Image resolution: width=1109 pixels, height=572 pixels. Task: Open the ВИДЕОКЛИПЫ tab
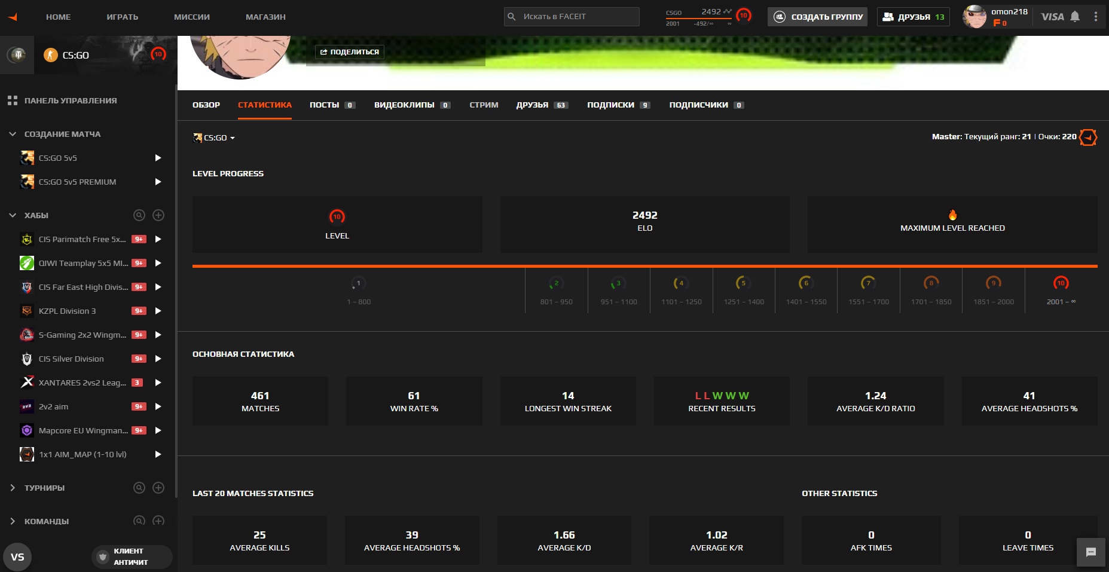point(413,105)
